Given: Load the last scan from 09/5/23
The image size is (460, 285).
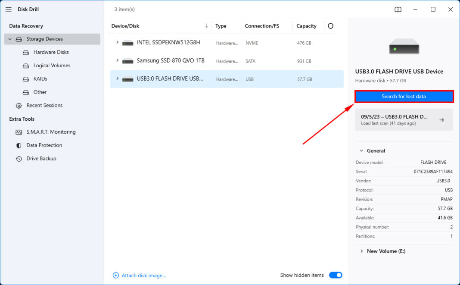Looking at the screenshot, I should click(x=404, y=119).
